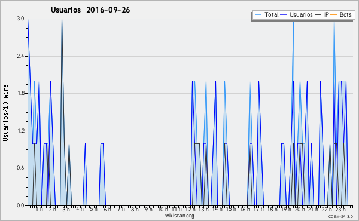
Task: Click the '6 h' x-axis label
Action: [x=107, y=209]
